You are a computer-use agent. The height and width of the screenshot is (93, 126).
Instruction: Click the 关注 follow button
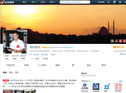point(37,59)
